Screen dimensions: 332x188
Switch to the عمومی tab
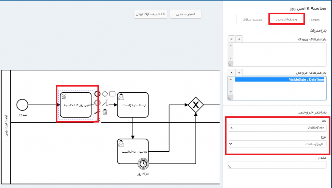point(314,19)
